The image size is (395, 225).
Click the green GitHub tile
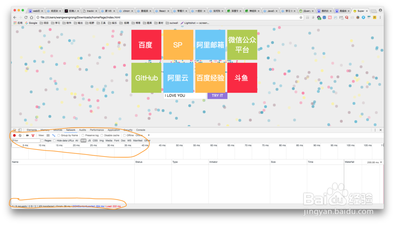(146, 78)
